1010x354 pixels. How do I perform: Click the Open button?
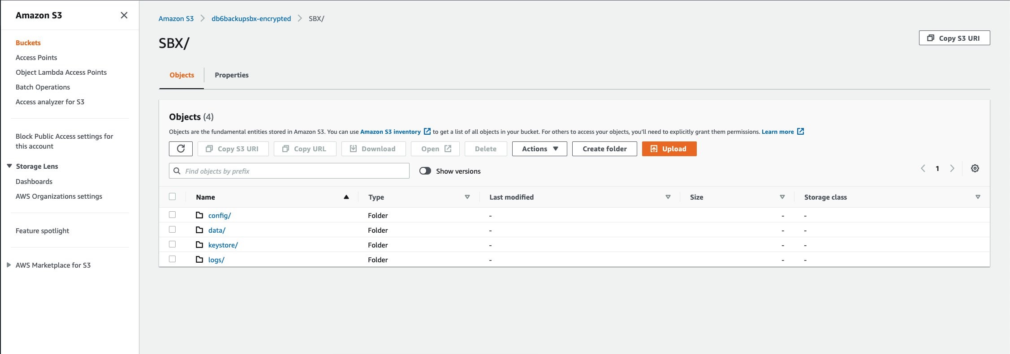(435, 149)
